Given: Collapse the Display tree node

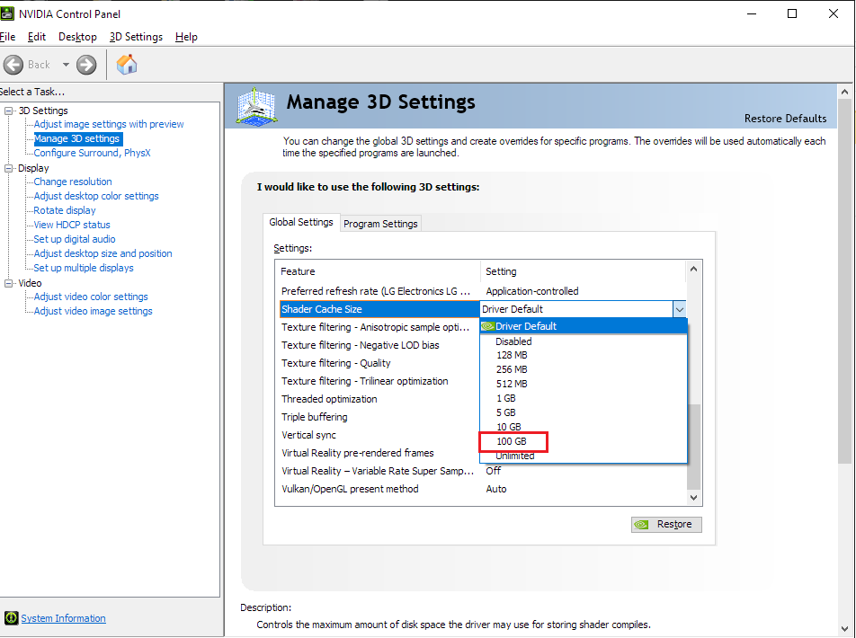Looking at the screenshot, I should [8, 169].
